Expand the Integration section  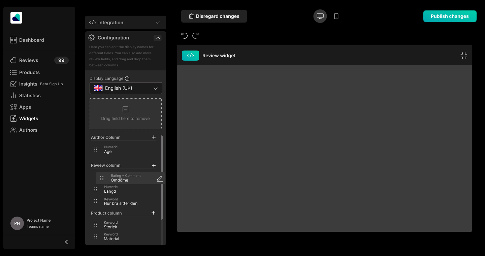pyautogui.click(x=126, y=23)
